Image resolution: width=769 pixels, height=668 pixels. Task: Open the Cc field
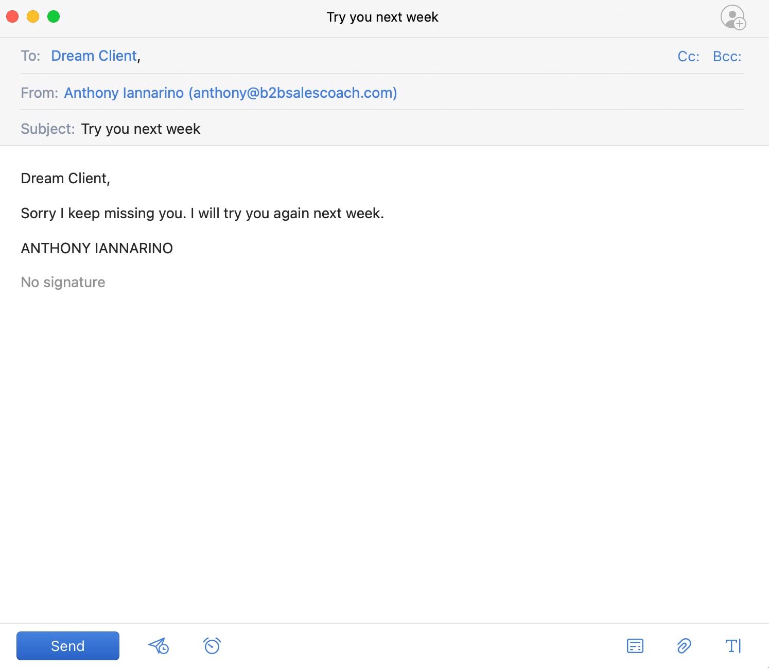[688, 56]
